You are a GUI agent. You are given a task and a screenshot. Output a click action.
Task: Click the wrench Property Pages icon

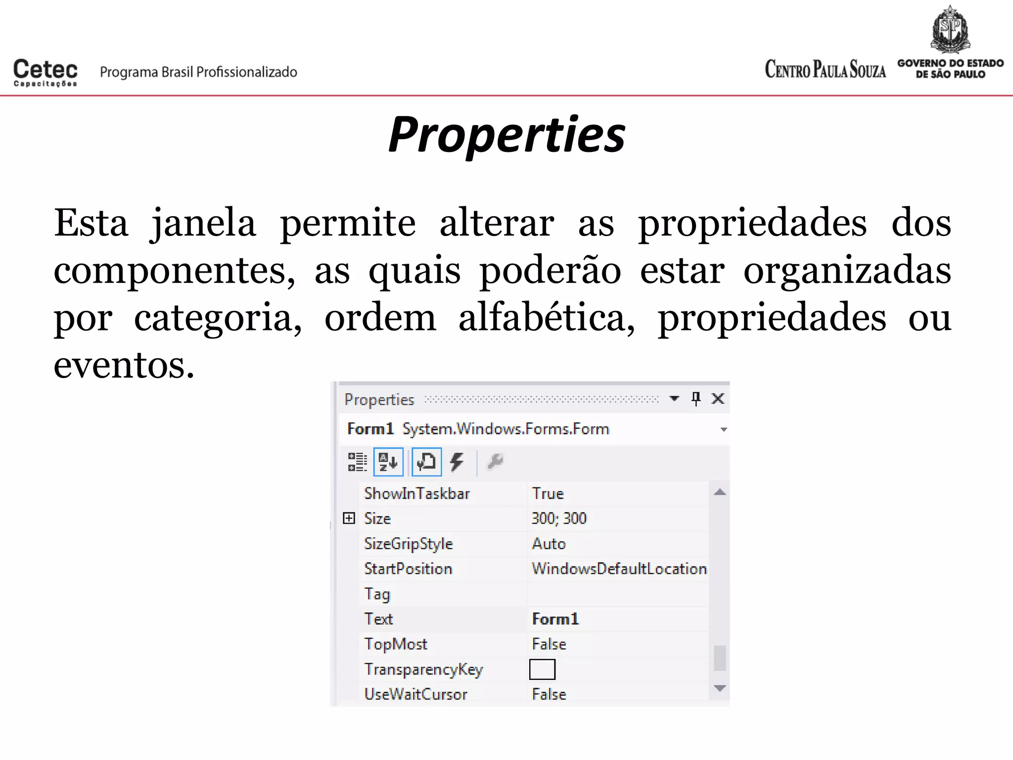tap(495, 462)
